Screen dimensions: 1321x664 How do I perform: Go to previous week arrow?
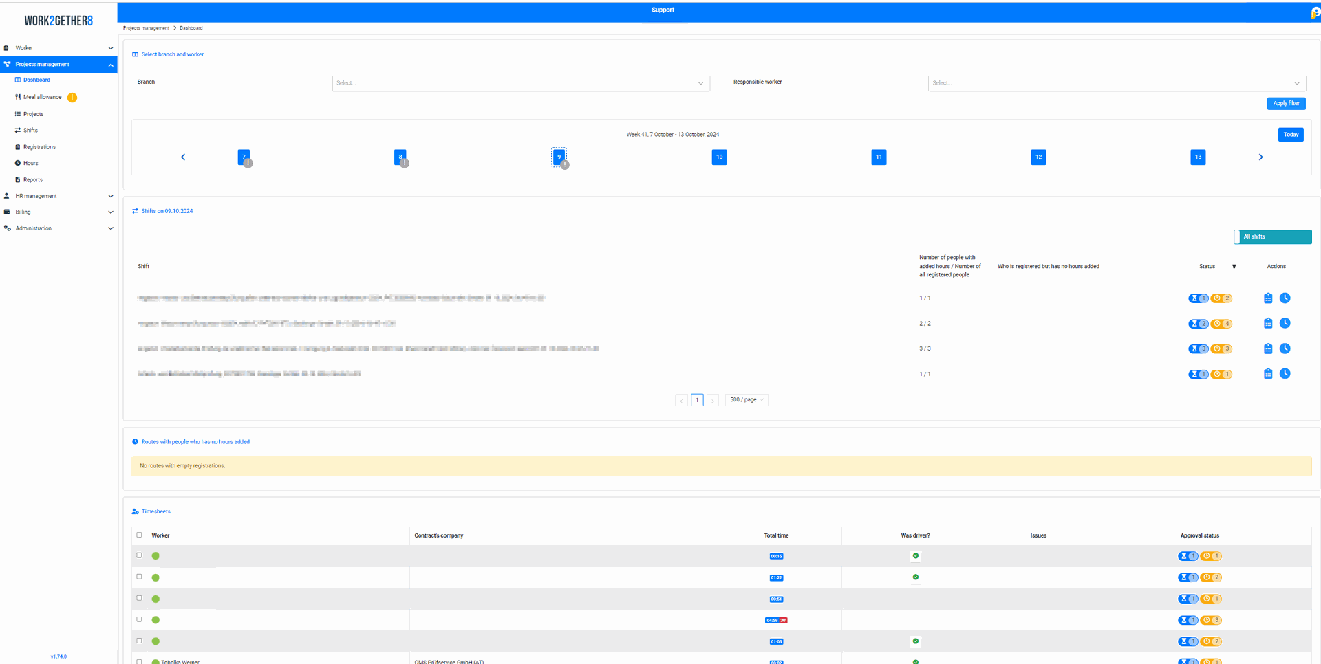(x=183, y=157)
